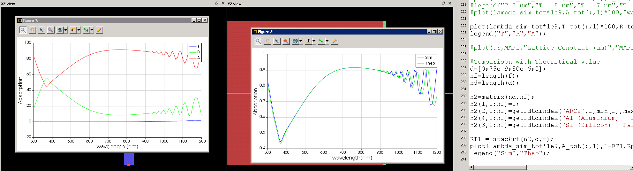Click script line d=[0;75e-9;50e-6;0];
This screenshot has width=633, height=171.
pyautogui.click(x=508, y=69)
